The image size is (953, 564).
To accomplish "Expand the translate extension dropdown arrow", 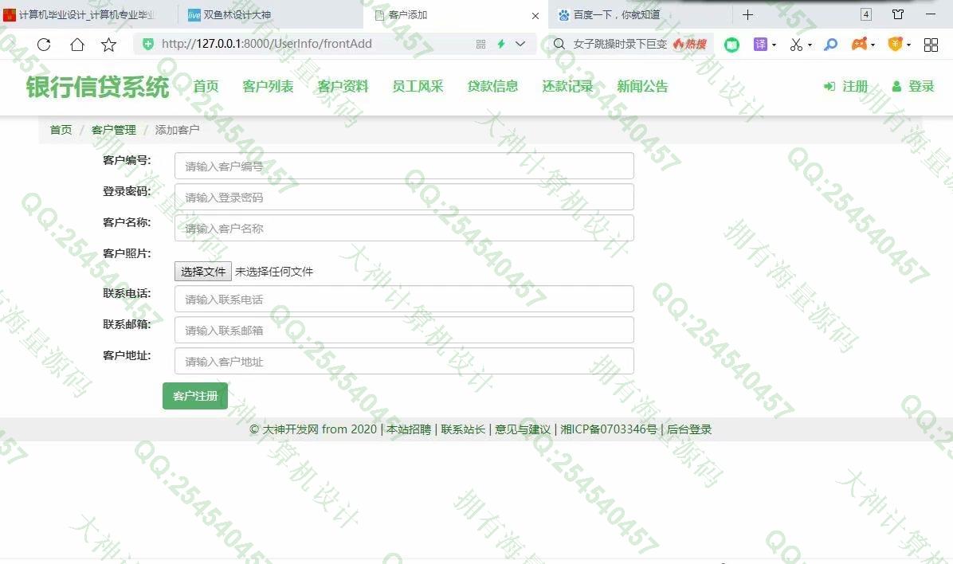I will coord(774,45).
